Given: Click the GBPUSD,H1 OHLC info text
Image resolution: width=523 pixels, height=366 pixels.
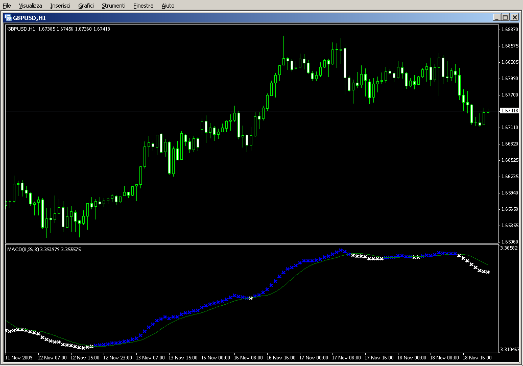Looking at the screenshot, I should (x=58, y=29).
